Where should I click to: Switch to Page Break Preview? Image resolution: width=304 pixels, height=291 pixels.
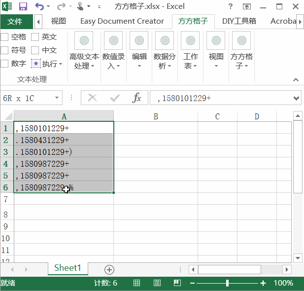pos(177,283)
